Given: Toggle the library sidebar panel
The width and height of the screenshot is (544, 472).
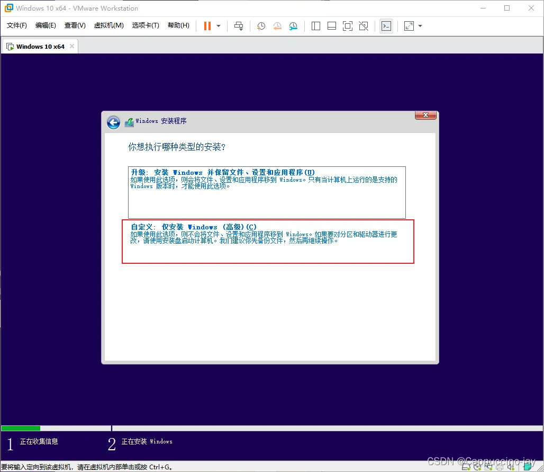Looking at the screenshot, I should coord(316,26).
